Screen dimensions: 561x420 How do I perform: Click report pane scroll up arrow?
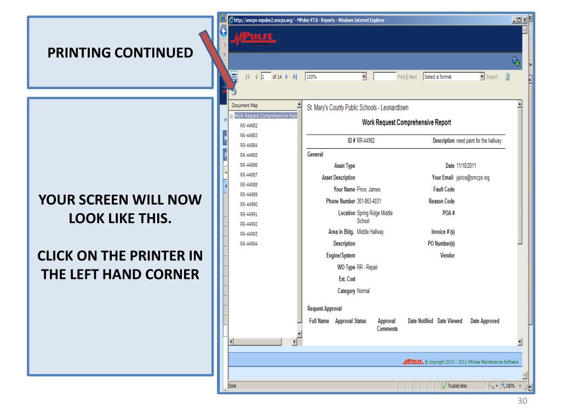[x=520, y=104]
